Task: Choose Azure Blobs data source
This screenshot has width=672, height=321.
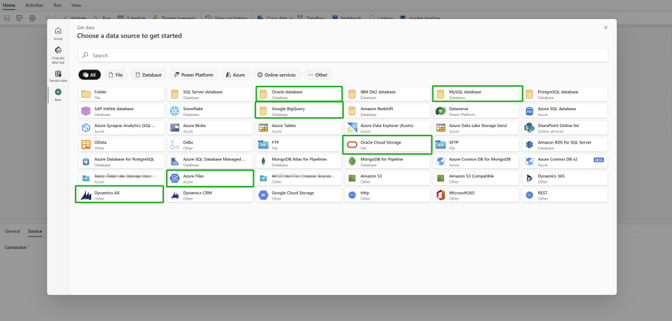Action: pyautogui.click(x=210, y=128)
